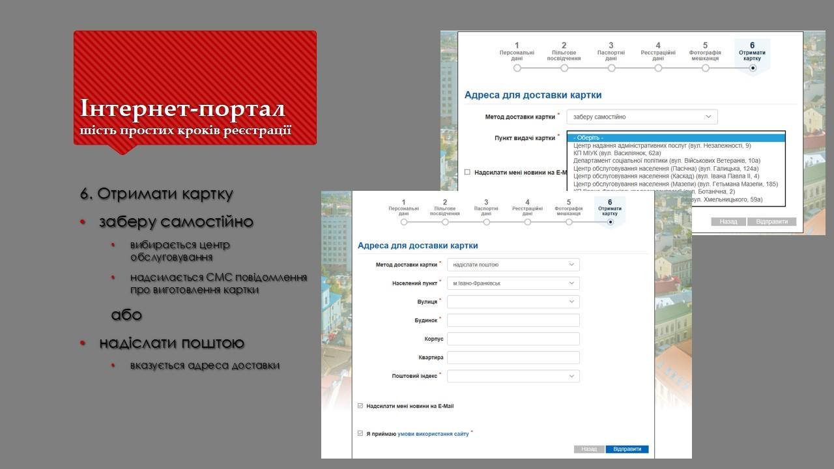Go to step 3 Паспортні дані in lower form
The image size is (834, 469).
[486, 213]
